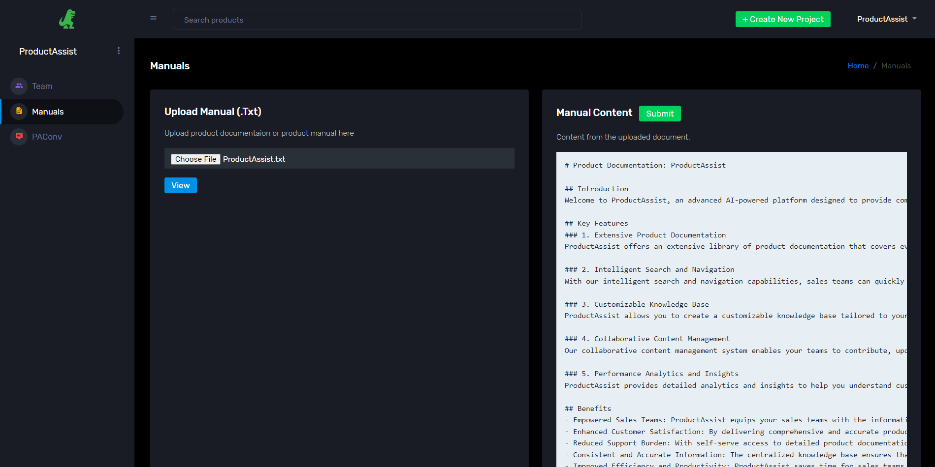Click the '### 2. Intelligent Search and Navigation' line

649,269
